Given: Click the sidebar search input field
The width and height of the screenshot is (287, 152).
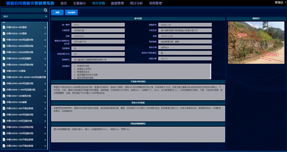Looking at the screenshot, I should pos(21,10).
